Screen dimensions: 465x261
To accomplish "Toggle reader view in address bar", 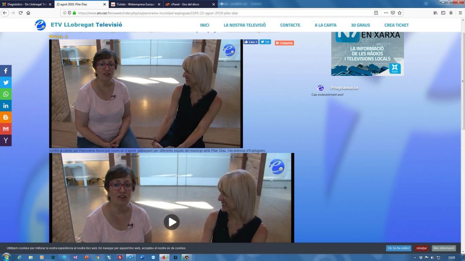I will [376, 13].
